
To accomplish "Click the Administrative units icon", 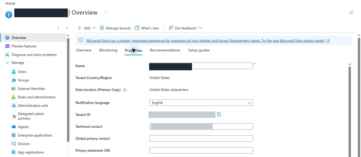I will tap(14, 106).
